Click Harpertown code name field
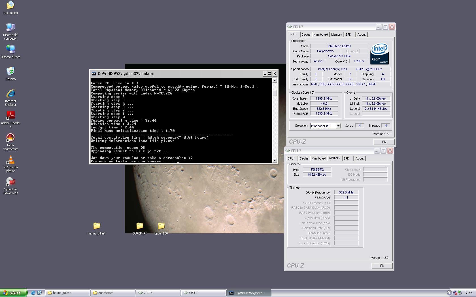This screenshot has height=297, width=476. [x=325, y=51]
